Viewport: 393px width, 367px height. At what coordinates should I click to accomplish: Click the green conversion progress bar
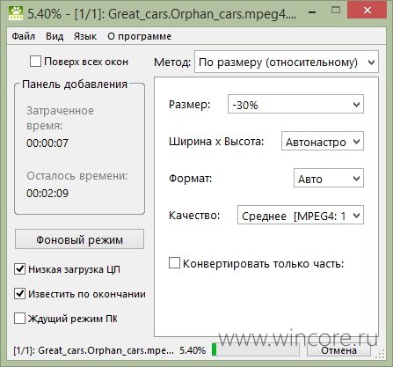coord(255,350)
